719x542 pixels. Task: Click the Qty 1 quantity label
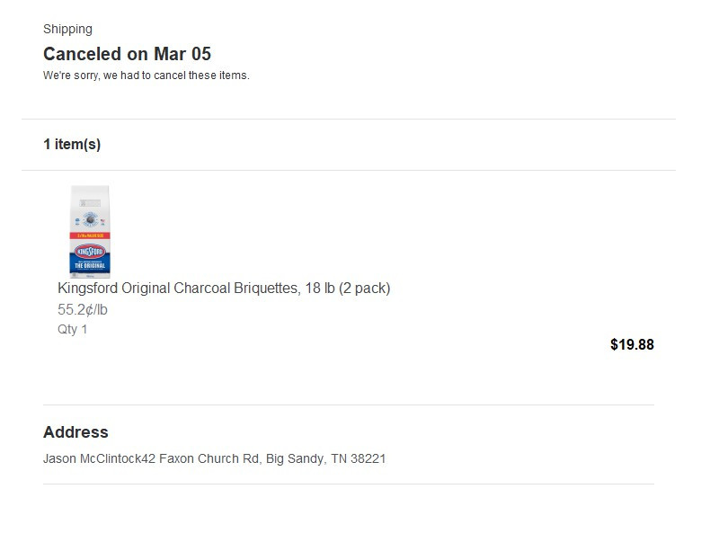point(73,330)
